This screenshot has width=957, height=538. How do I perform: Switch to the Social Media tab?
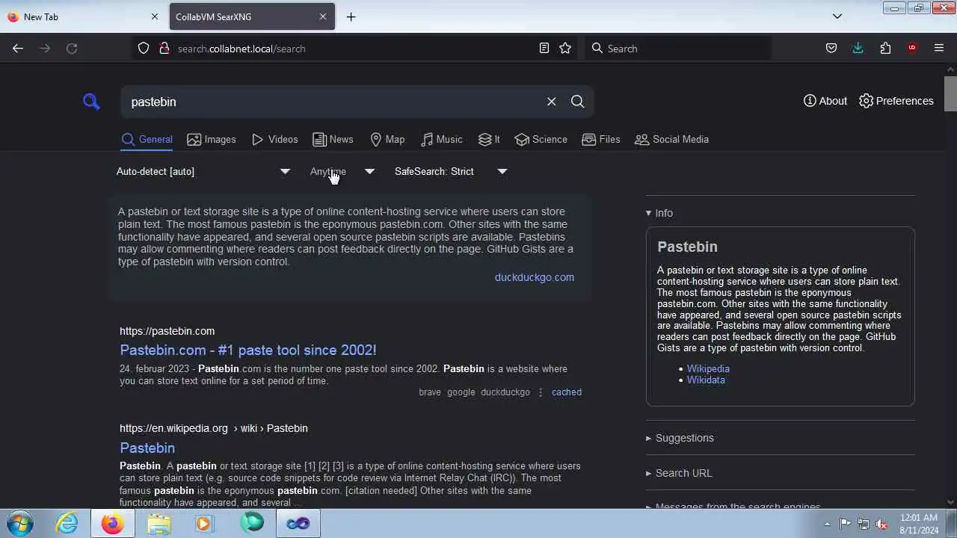tap(671, 140)
